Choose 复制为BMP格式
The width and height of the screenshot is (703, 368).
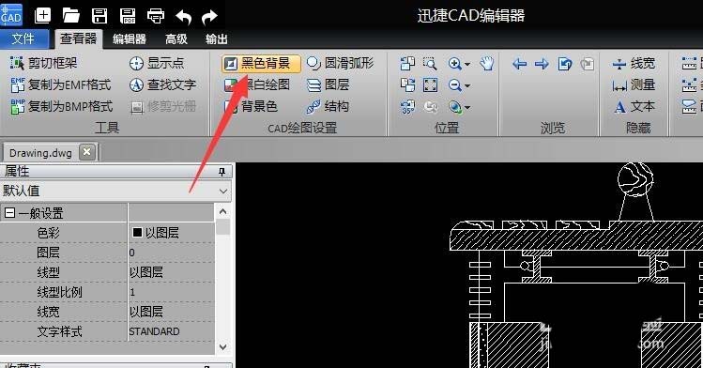[x=61, y=106]
